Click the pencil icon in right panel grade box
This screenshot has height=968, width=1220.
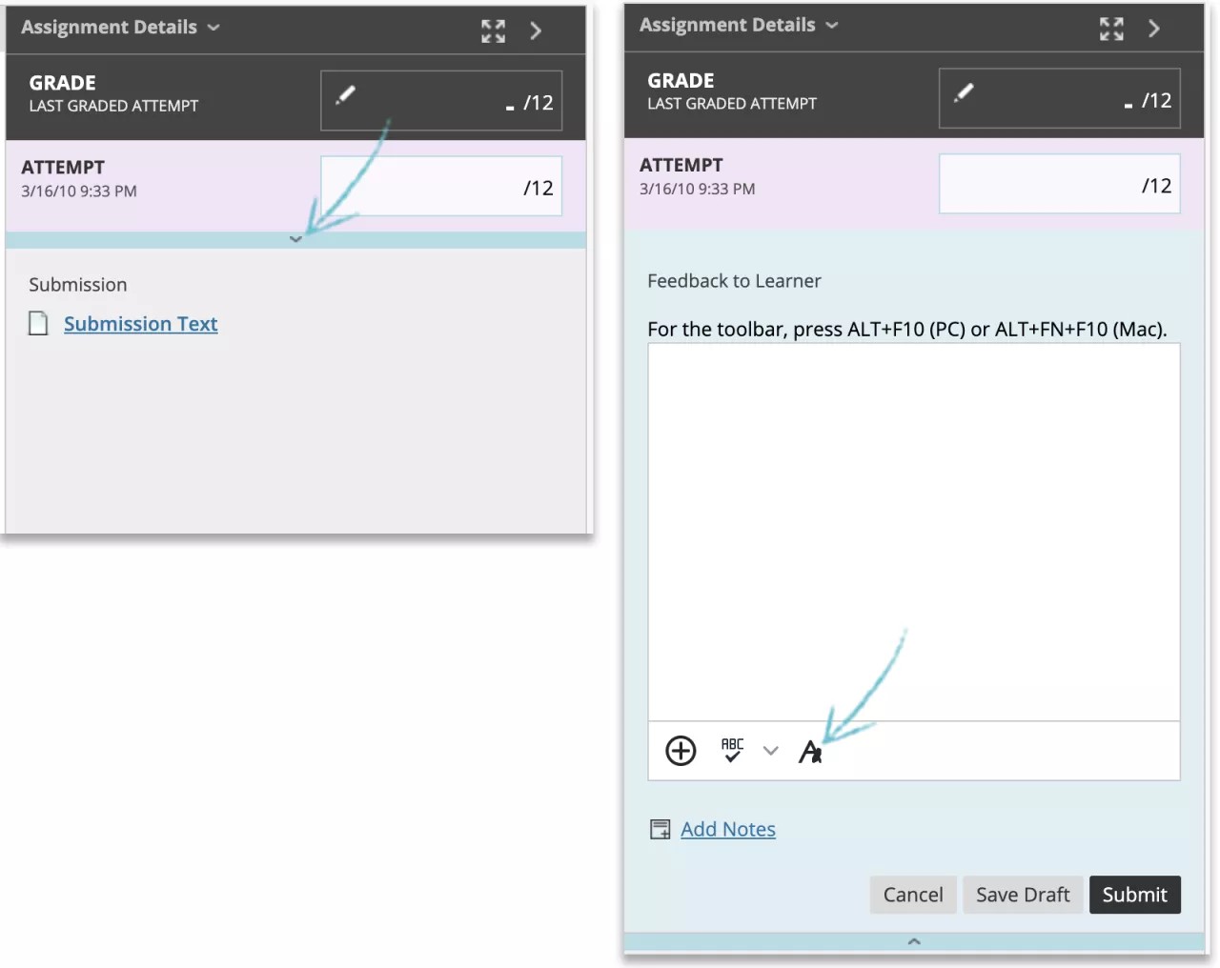[x=965, y=92]
